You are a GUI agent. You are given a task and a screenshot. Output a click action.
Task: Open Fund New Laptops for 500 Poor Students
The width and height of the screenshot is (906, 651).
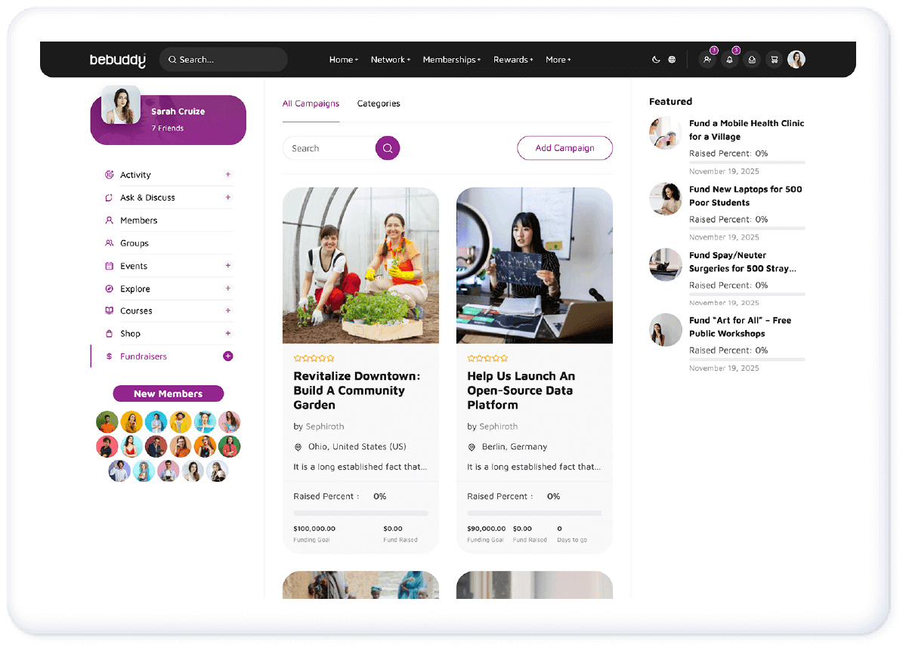(x=745, y=196)
